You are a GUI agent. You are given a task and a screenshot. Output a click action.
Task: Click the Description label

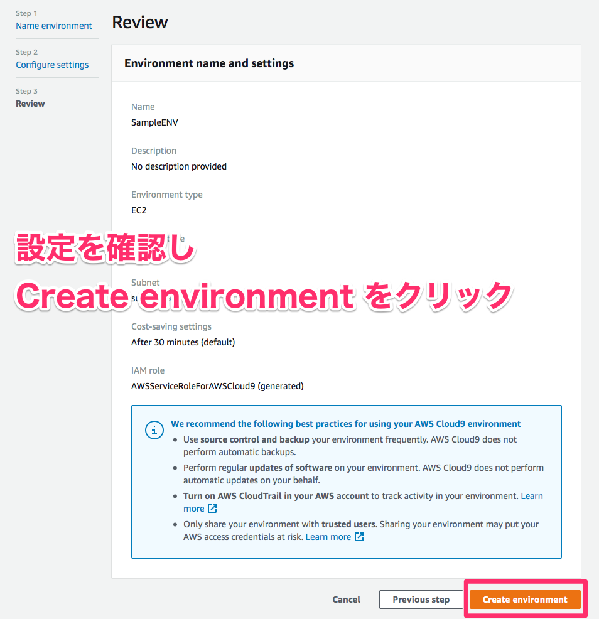coord(154,151)
